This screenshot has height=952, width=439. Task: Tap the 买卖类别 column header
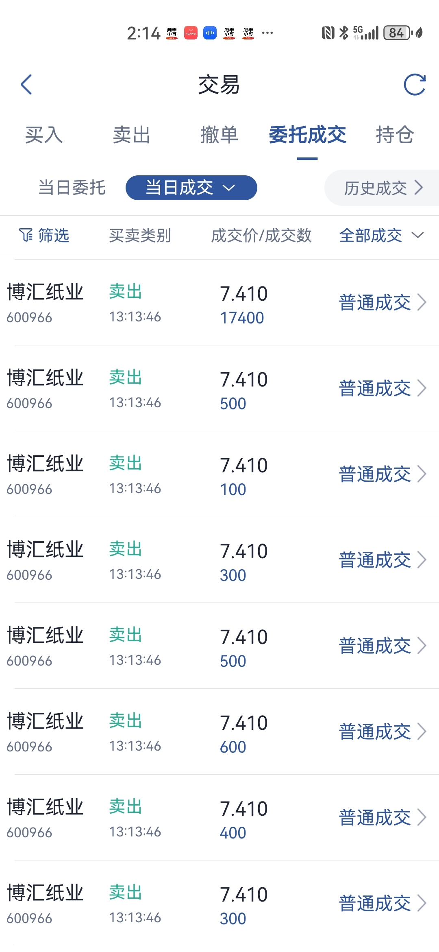[x=140, y=235]
